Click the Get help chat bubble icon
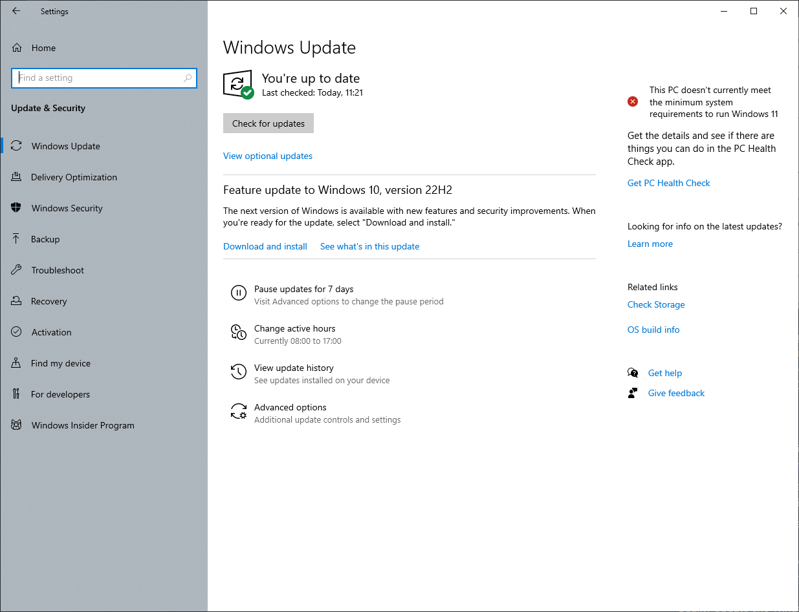Image resolution: width=799 pixels, height=612 pixels. point(633,373)
